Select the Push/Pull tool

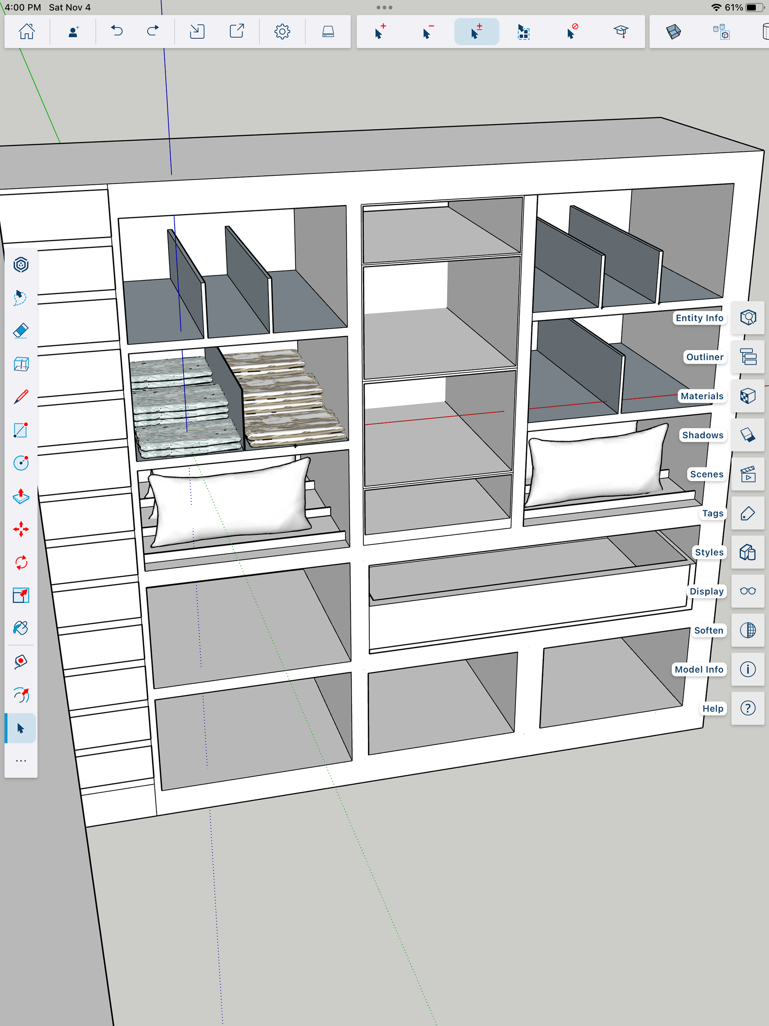point(21,496)
